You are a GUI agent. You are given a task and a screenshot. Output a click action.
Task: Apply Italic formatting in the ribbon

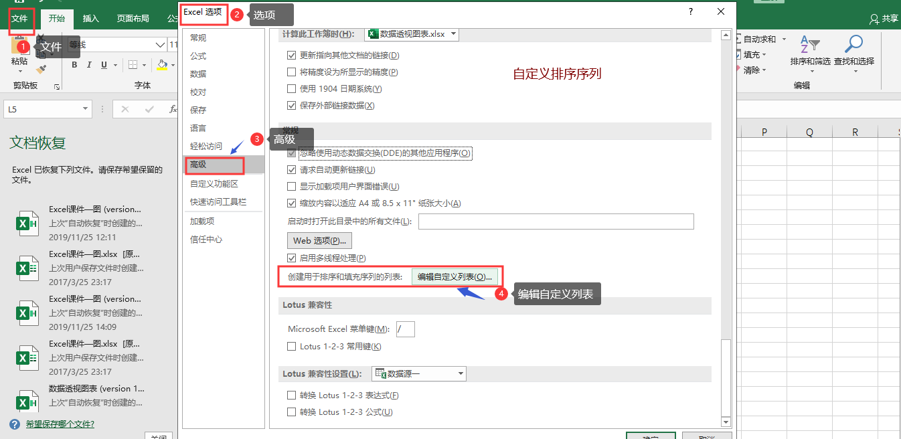click(x=89, y=65)
